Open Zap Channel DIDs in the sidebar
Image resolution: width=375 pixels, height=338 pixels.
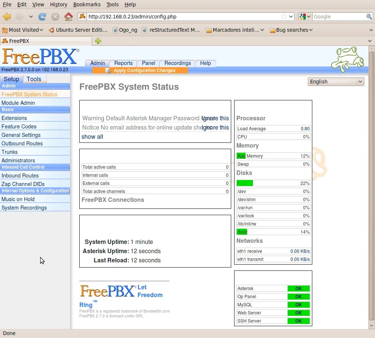click(35, 184)
